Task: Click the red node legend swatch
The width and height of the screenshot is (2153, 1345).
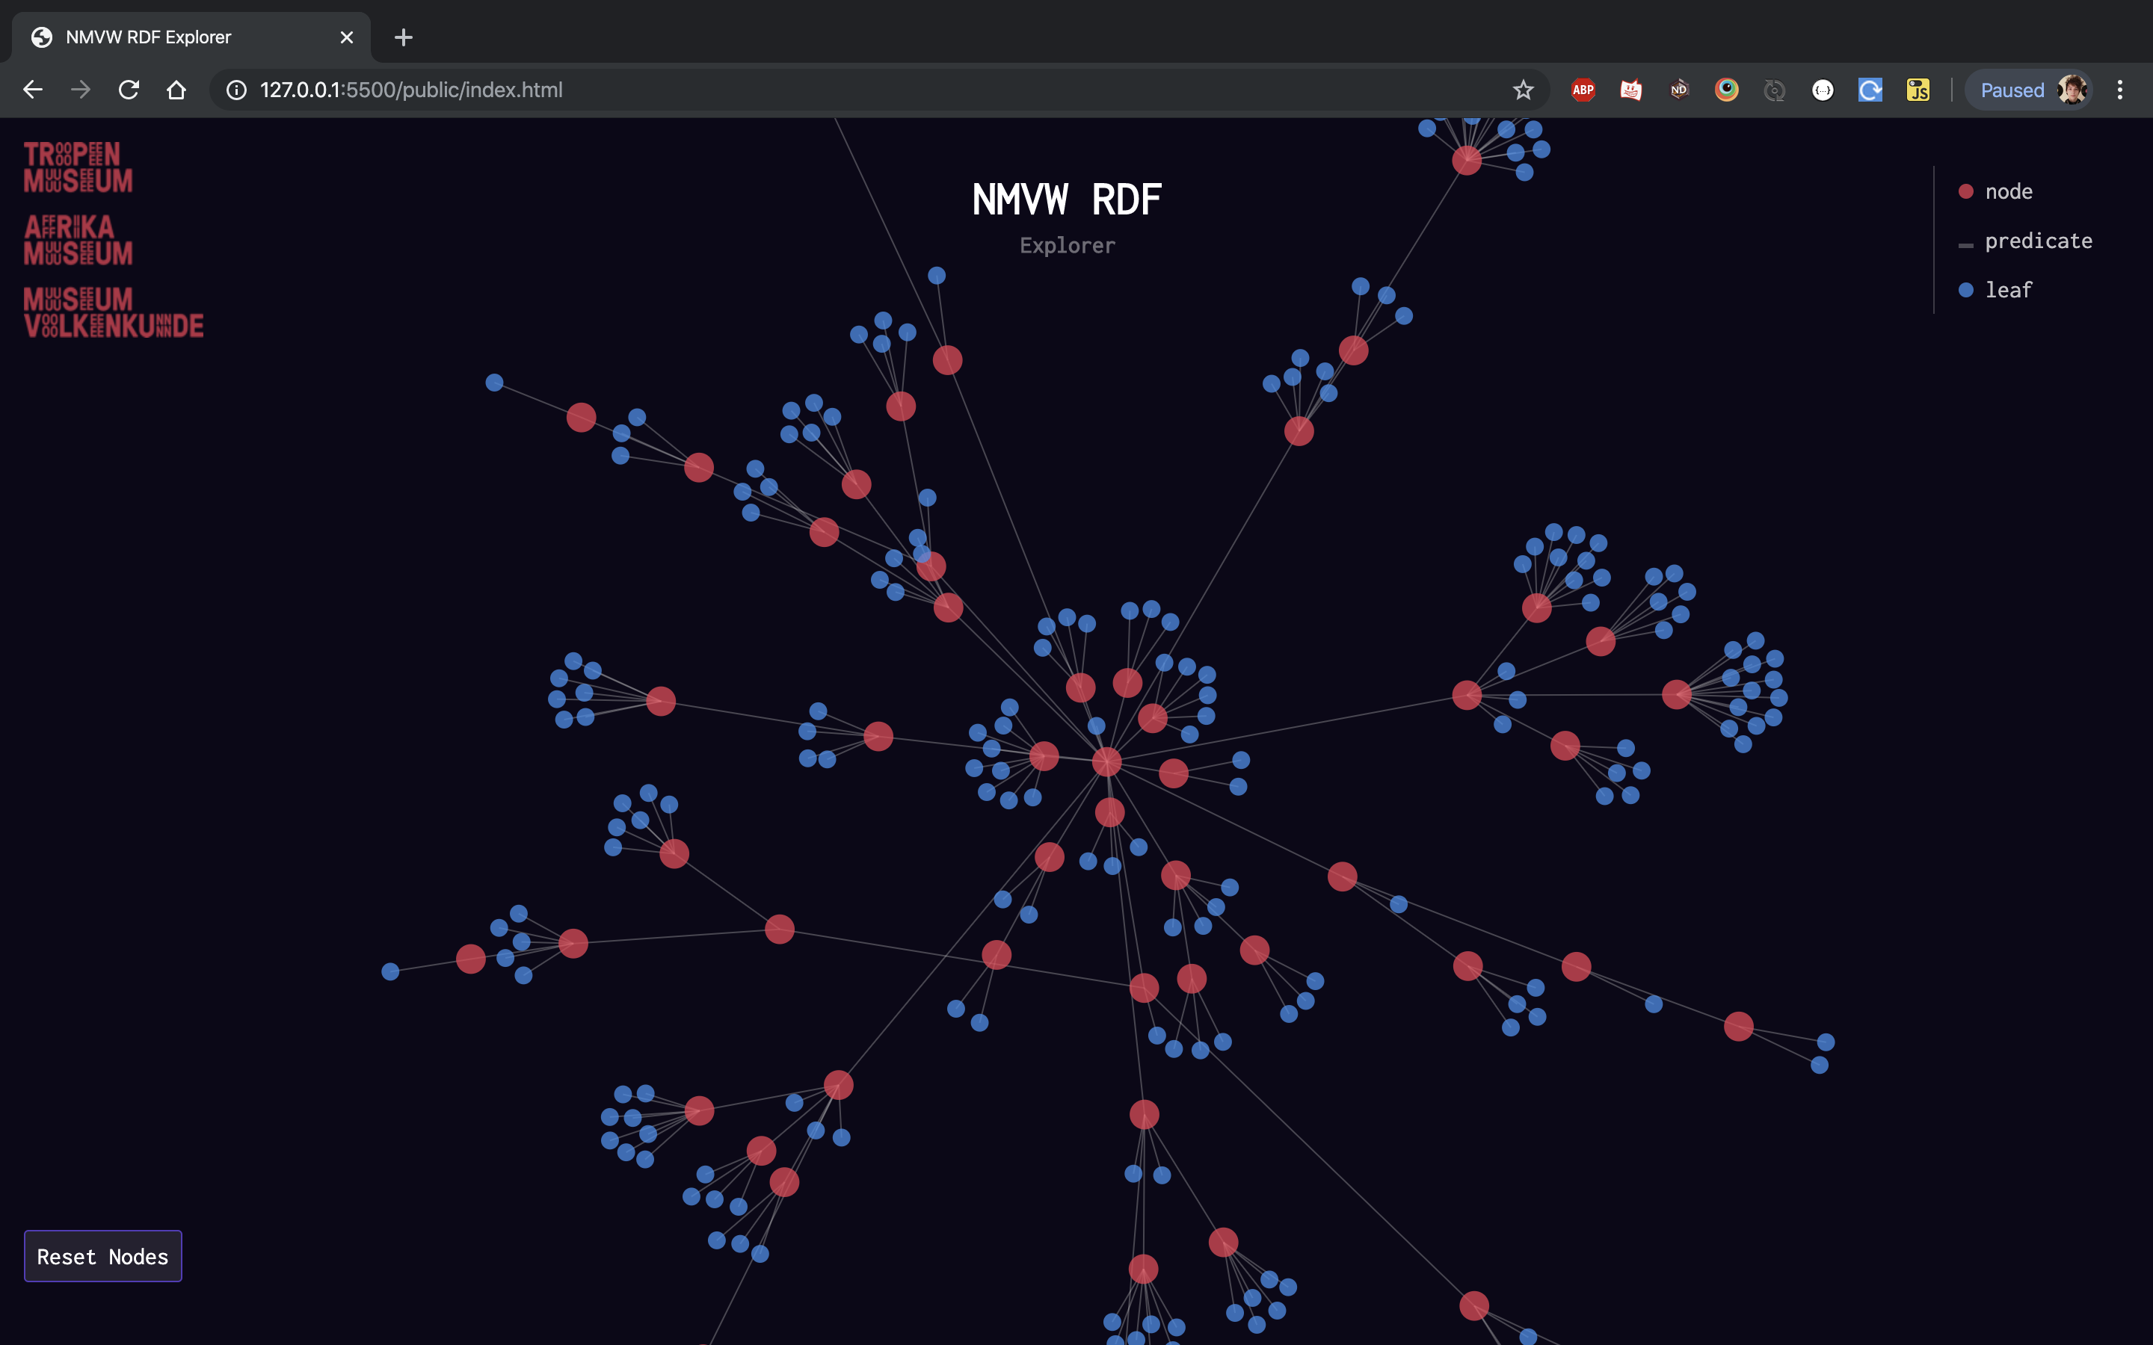Action: (x=1966, y=191)
